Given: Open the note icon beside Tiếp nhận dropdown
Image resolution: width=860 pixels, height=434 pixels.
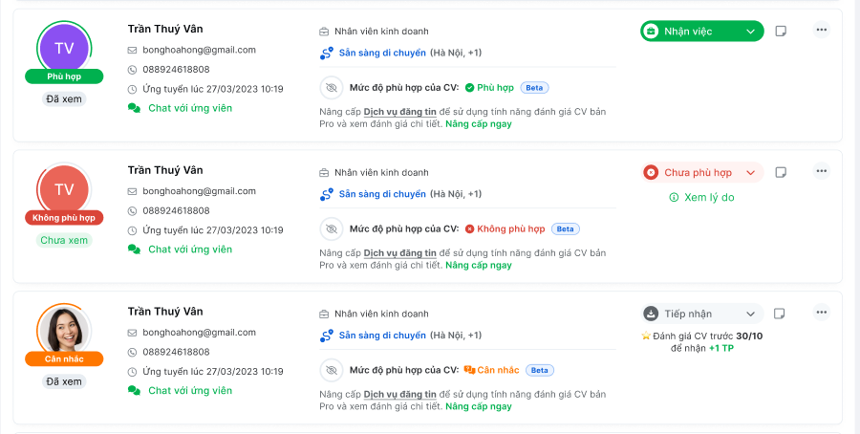Looking at the screenshot, I should tap(780, 314).
